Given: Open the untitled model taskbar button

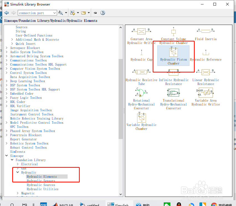Looking at the screenshot, I should [89, 205].
